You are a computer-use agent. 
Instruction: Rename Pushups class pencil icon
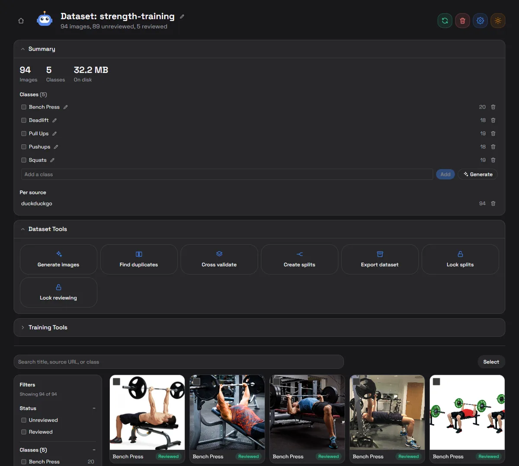[x=56, y=147]
